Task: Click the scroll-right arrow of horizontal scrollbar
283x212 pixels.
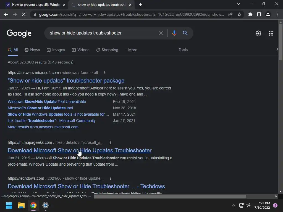Action: [276, 196]
